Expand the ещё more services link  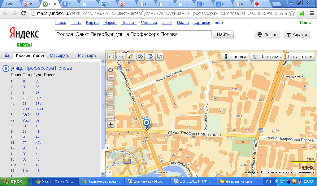coord(219,22)
